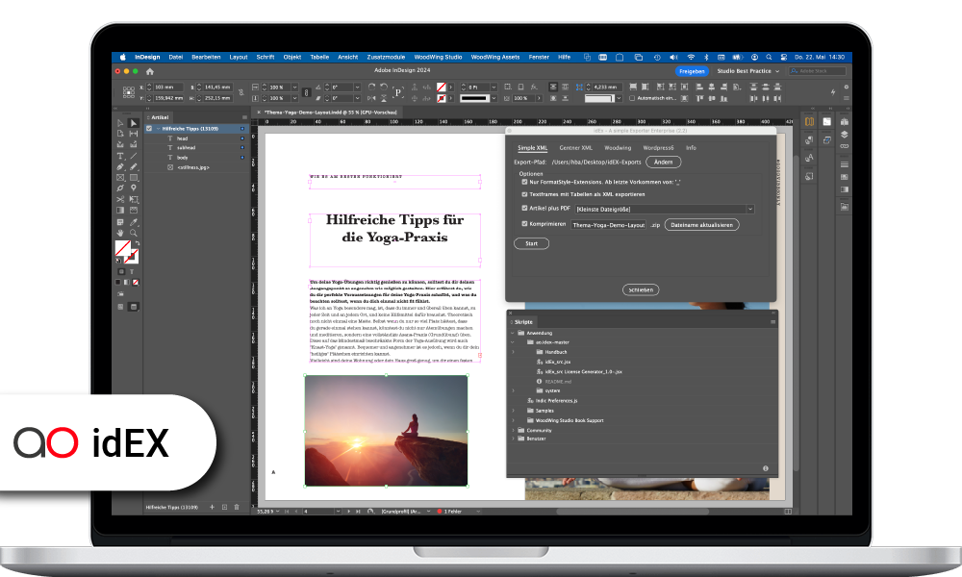
Task: Click the Start button in idEx dialog
Action: click(531, 243)
